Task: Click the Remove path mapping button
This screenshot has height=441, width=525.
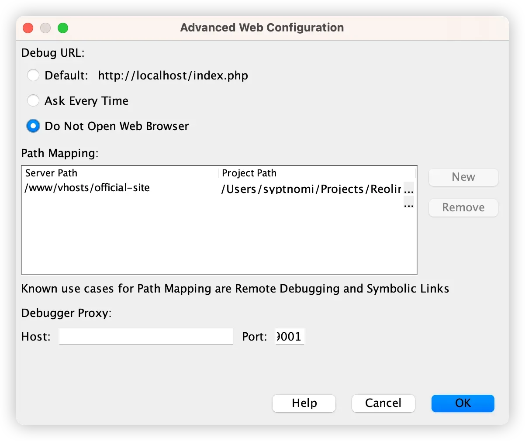Action: (463, 207)
